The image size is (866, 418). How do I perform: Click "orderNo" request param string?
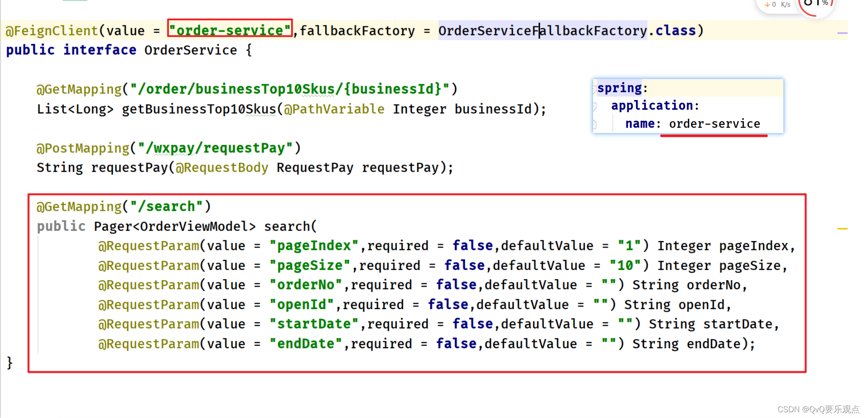coord(306,285)
